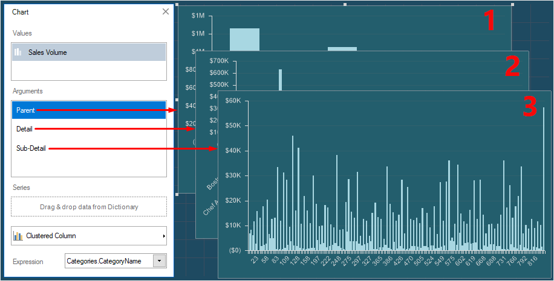The image size is (554, 281).
Task: Click the top-center resize handle of chart 1
Action: click(345, 4)
